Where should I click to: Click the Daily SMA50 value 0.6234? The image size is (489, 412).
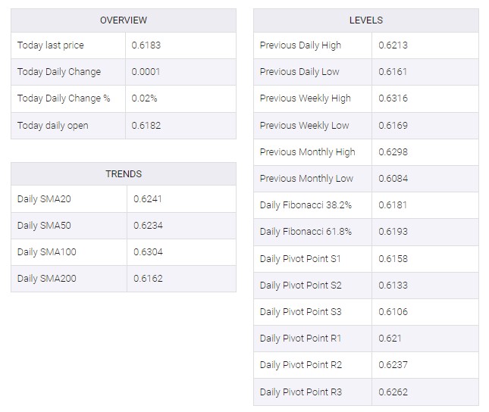pos(147,226)
